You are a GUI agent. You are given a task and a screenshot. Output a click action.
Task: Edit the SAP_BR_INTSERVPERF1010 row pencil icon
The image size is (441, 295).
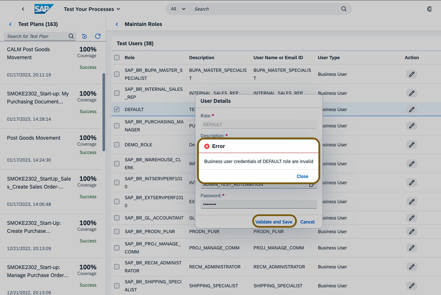pos(412,183)
